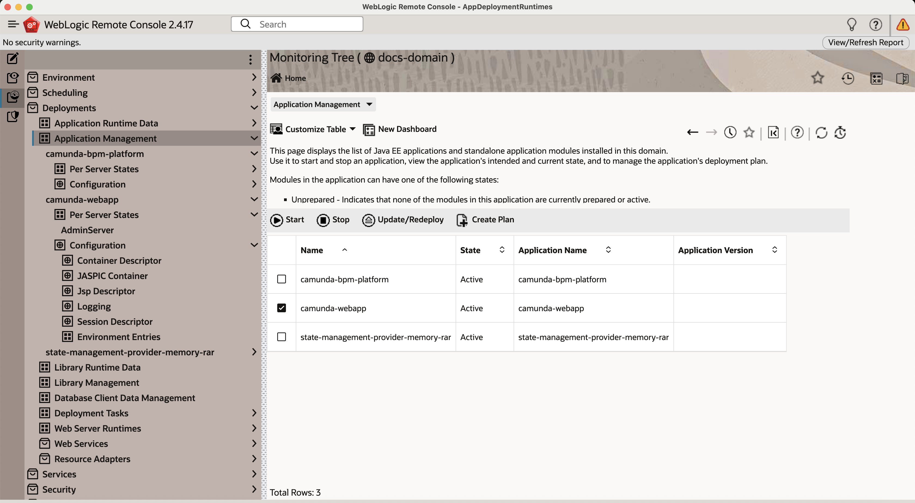Image resolution: width=915 pixels, height=503 pixels.
Task: Click the Stop application button
Action: coord(333,220)
